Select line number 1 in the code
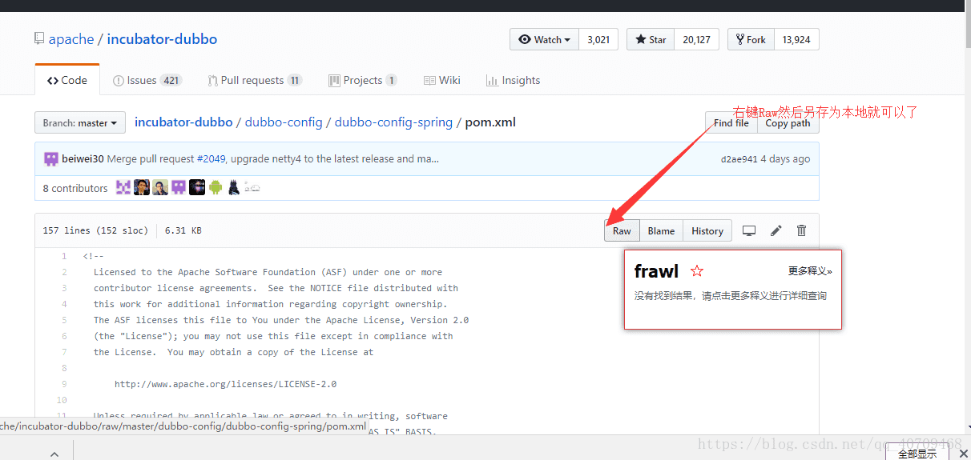Screen dimensions: 971x460 pos(64,256)
